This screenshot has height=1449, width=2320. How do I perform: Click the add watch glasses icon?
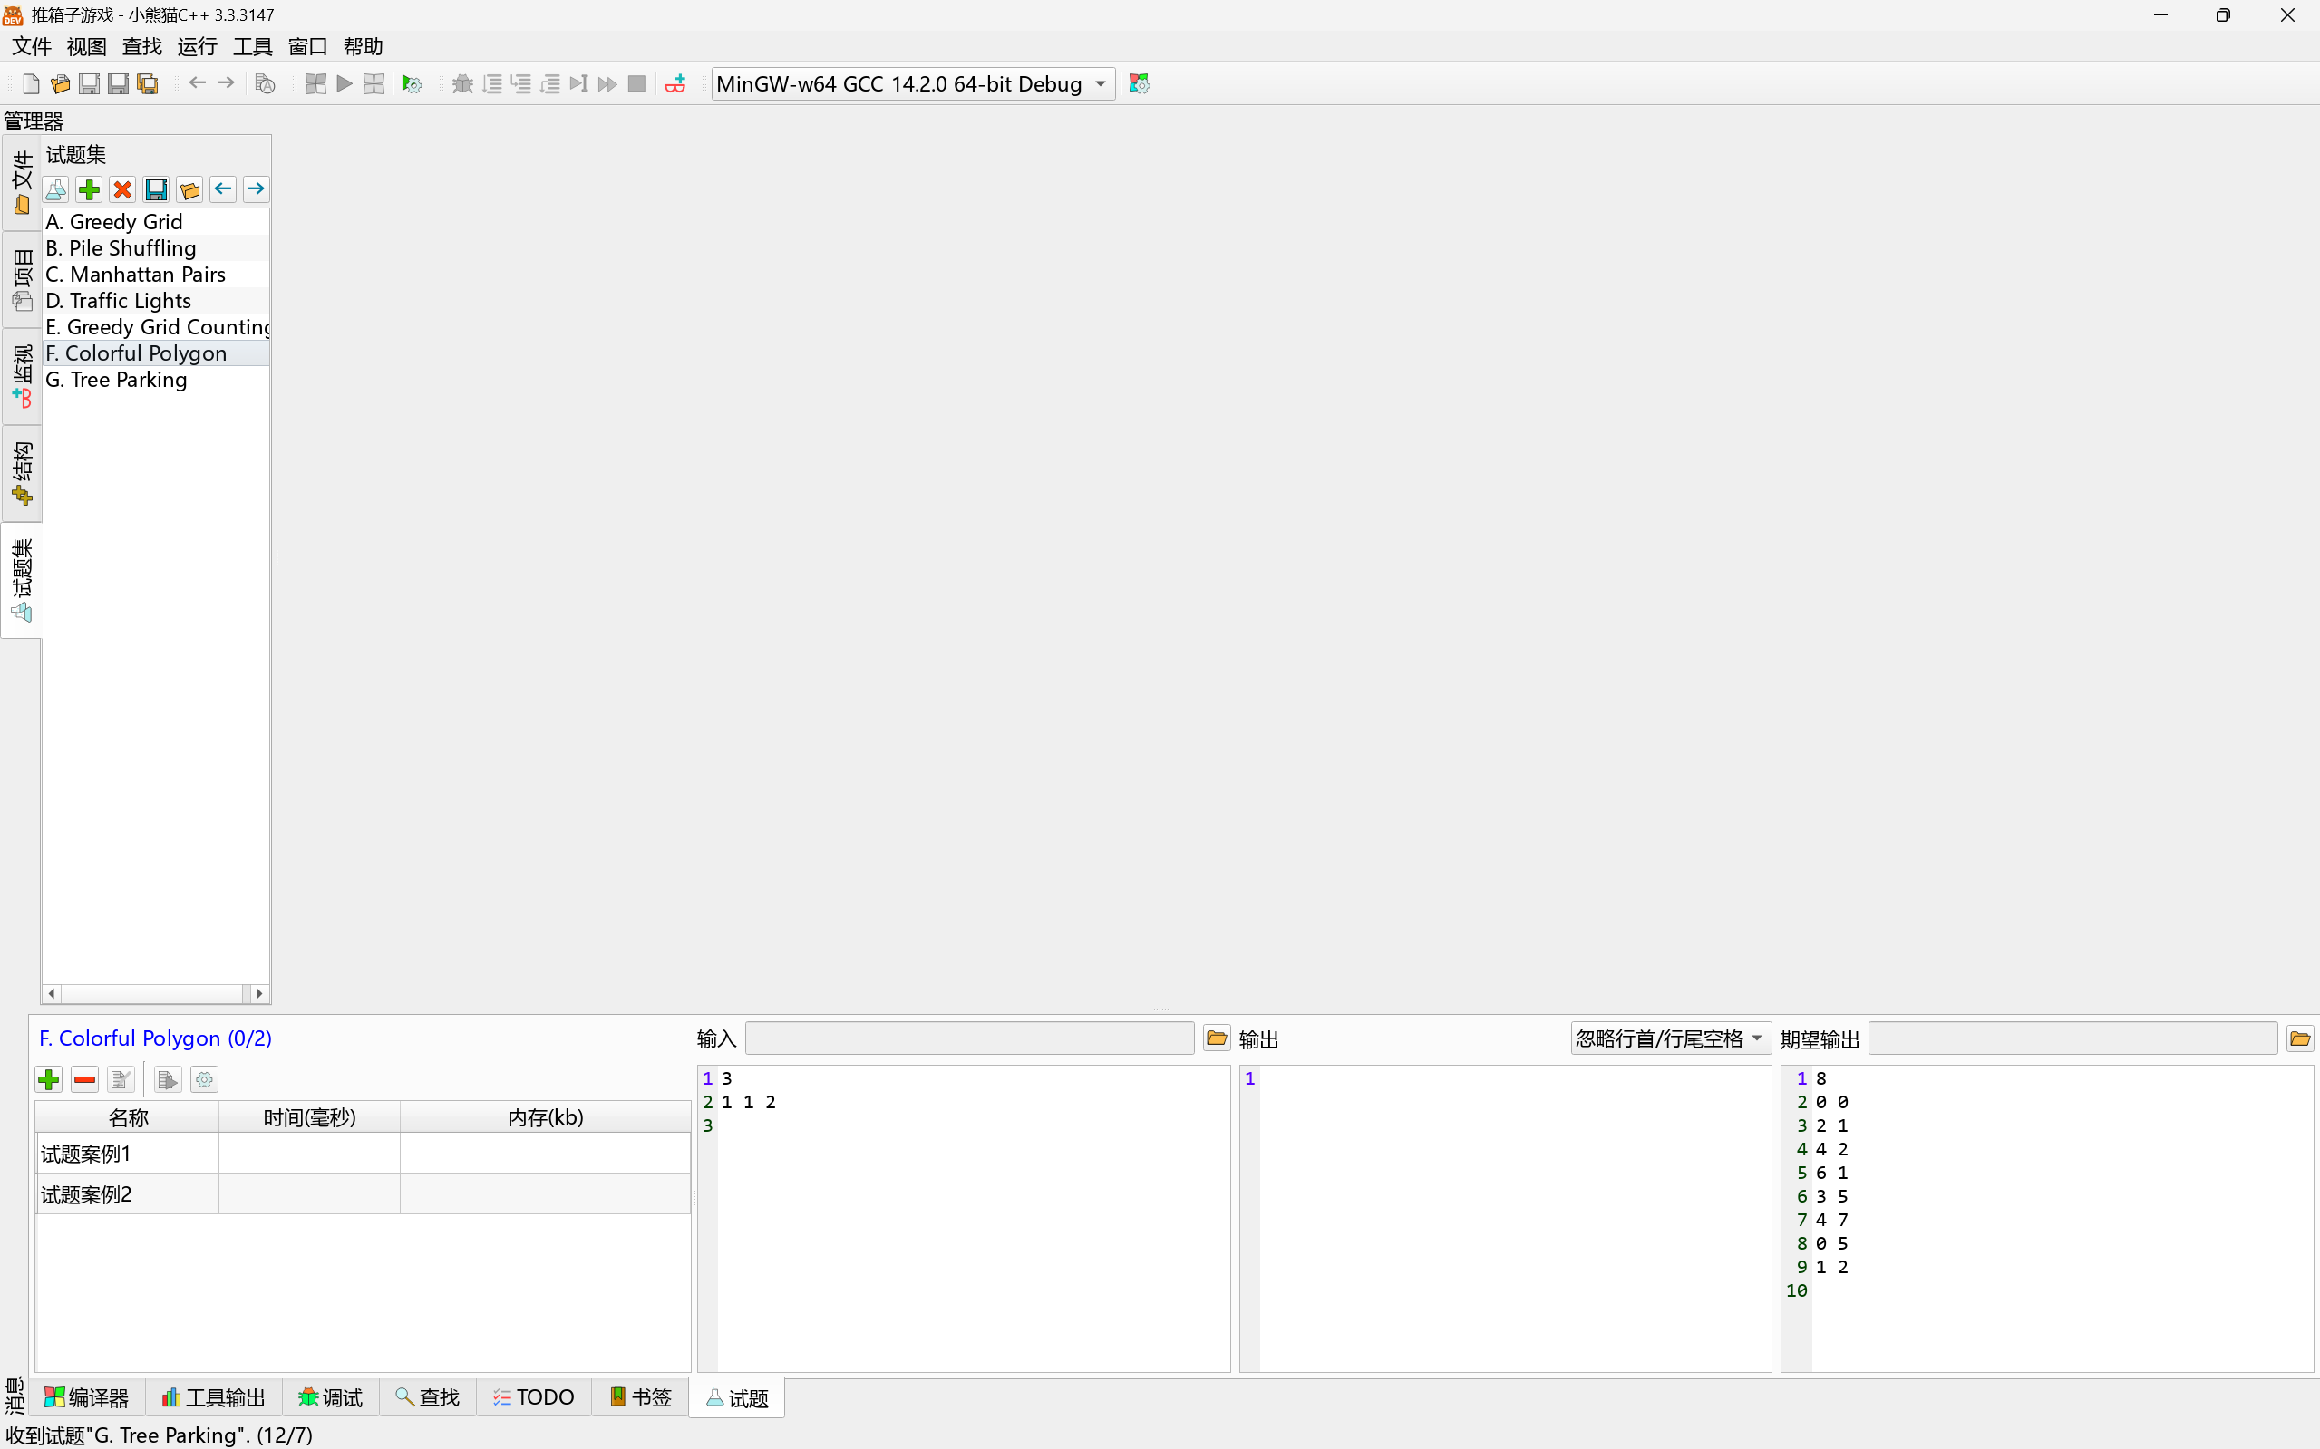(x=675, y=84)
